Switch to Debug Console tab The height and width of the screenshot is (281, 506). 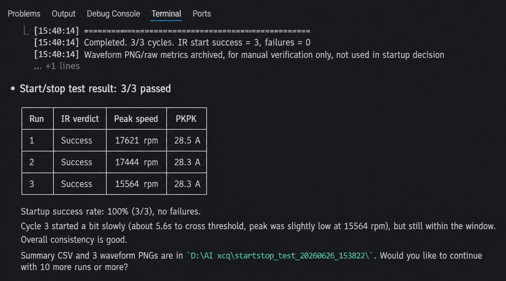113,14
